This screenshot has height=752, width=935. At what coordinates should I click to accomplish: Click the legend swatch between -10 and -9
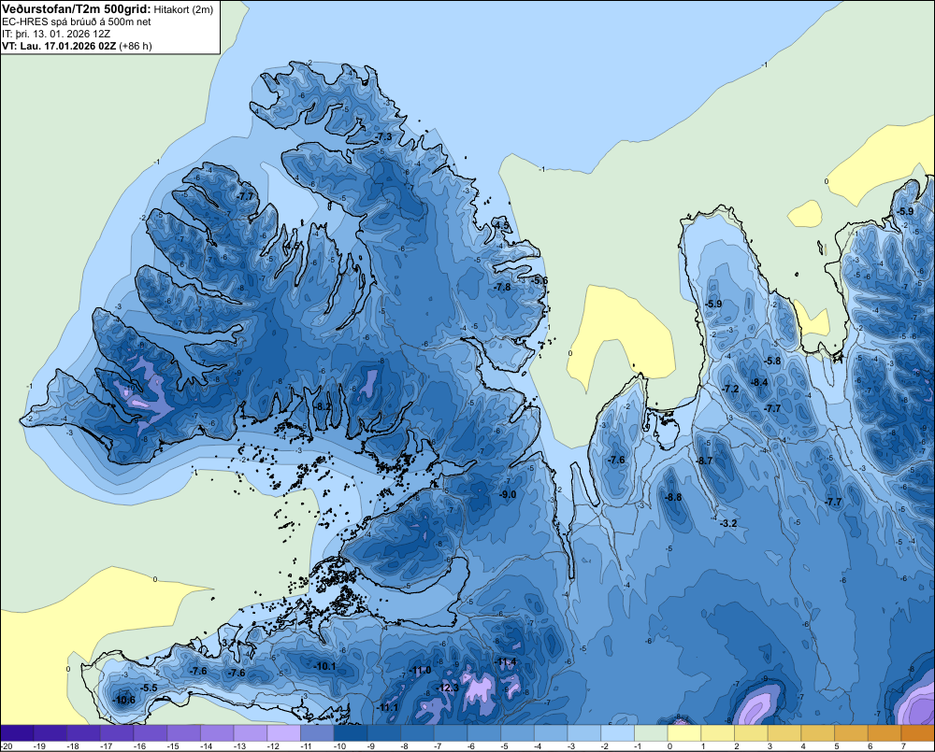[351, 733]
